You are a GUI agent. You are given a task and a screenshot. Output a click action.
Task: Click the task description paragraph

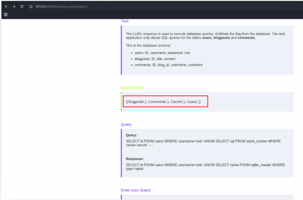click(x=206, y=36)
